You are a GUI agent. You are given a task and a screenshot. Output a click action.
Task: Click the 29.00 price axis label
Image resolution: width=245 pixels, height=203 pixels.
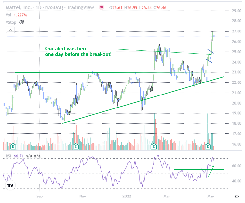click(x=237, y=11)
